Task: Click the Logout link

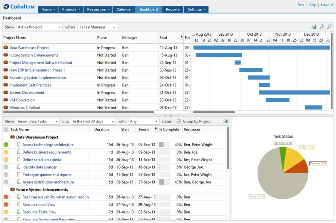Action: point(327,5)
